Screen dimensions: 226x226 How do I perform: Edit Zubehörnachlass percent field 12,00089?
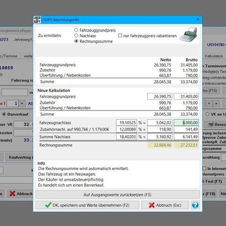click(126, 129)
